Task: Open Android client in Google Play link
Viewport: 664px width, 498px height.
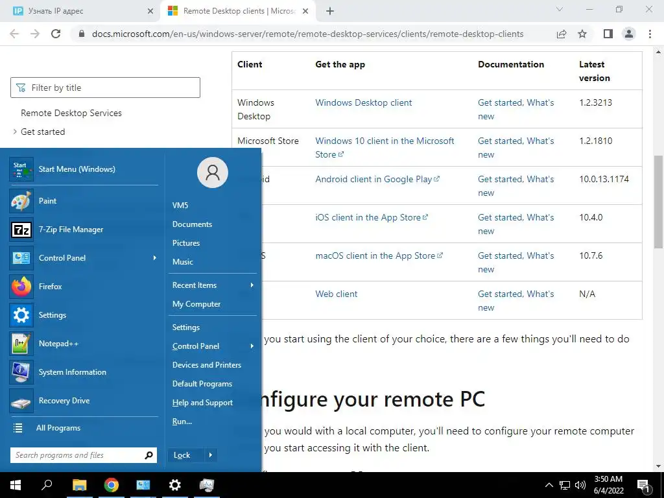Action: tap(377, 179)
